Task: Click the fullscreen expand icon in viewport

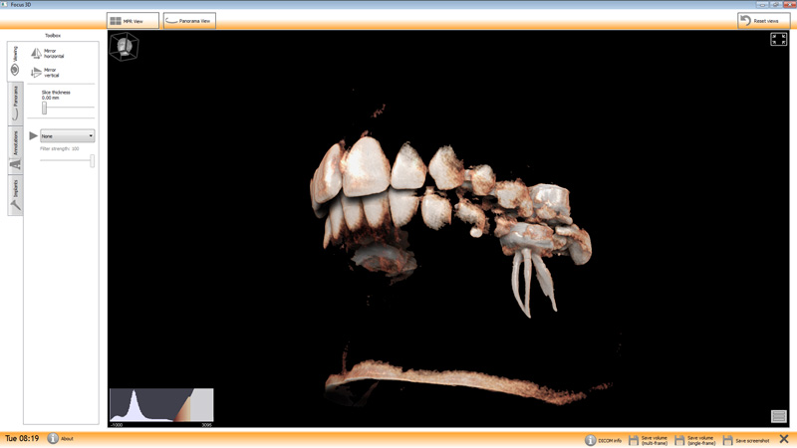Action: click(778, 40)
